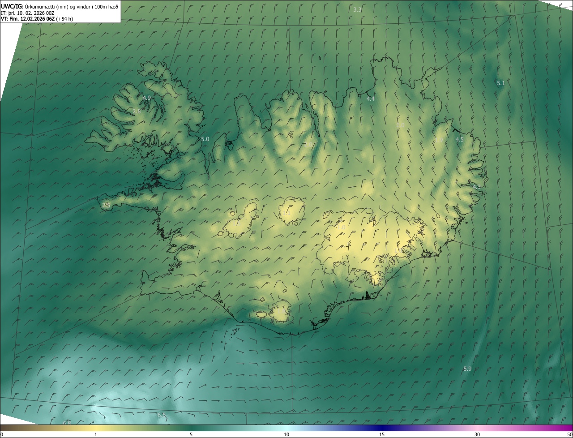Click the 1 tick on the colorbar

point(96,434)
